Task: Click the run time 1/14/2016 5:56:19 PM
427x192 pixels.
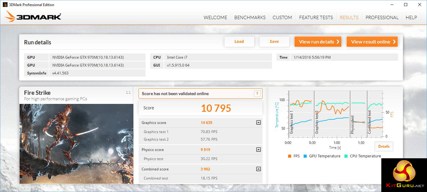Action: point(312,57)
